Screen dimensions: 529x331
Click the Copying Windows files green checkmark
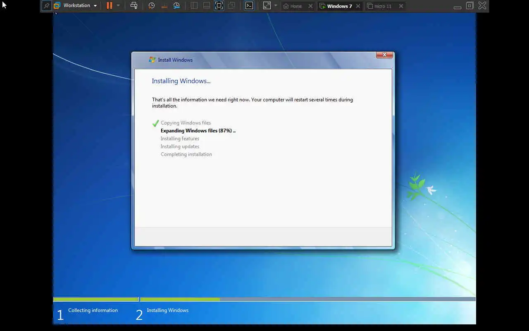click(x=155, y=123)
